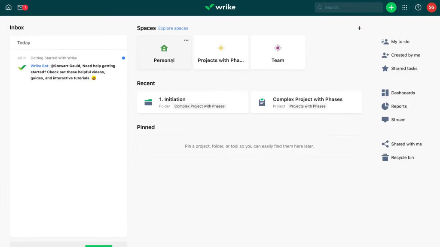Open the Recycle bin
440x247 pixels.
click(401, 157)
